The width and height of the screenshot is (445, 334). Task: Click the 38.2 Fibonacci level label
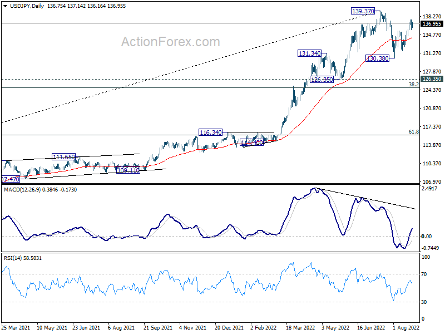click(413, 85)
